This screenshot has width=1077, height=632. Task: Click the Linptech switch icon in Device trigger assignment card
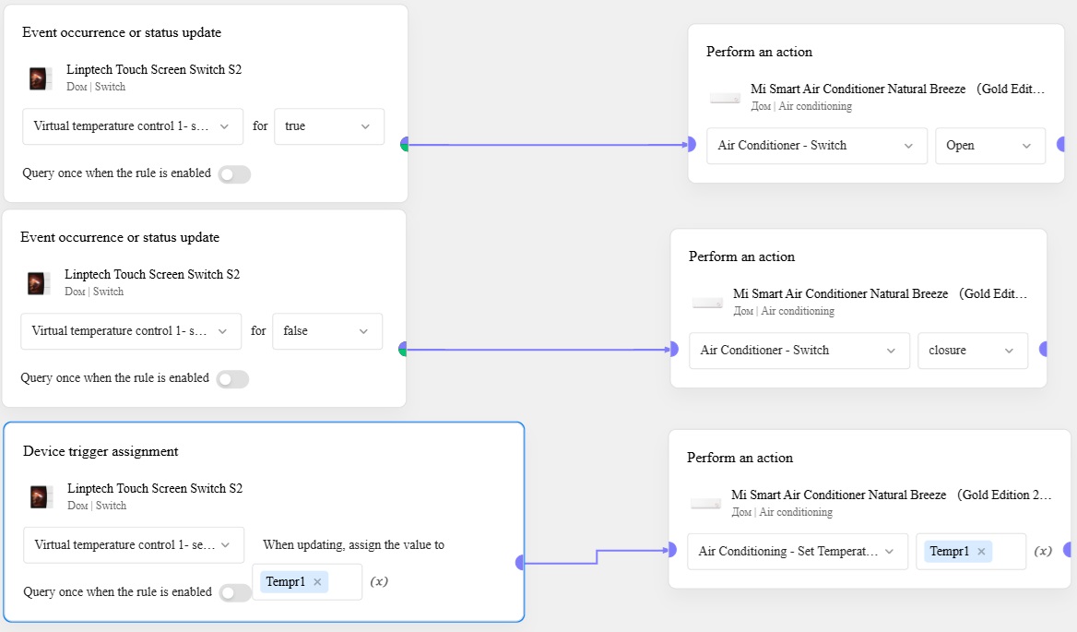(x=40, y=497)
